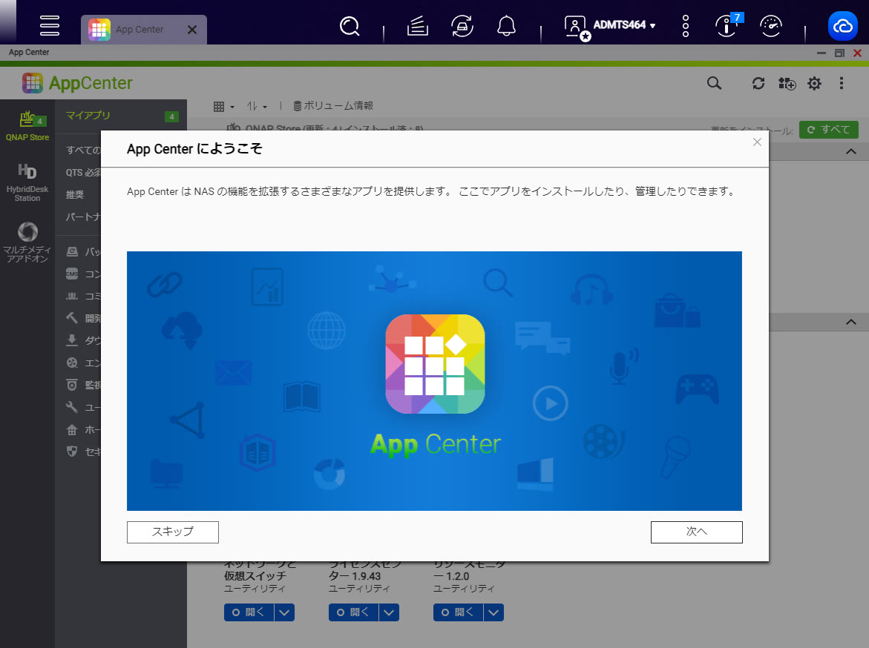Image resolution: width=869 pixels, height=648 pixels.
Task: Select the 推奨 recommended category
Action: [76, 195]
